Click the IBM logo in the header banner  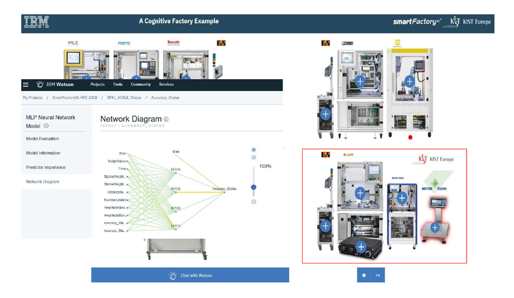[x=36, y=22]
